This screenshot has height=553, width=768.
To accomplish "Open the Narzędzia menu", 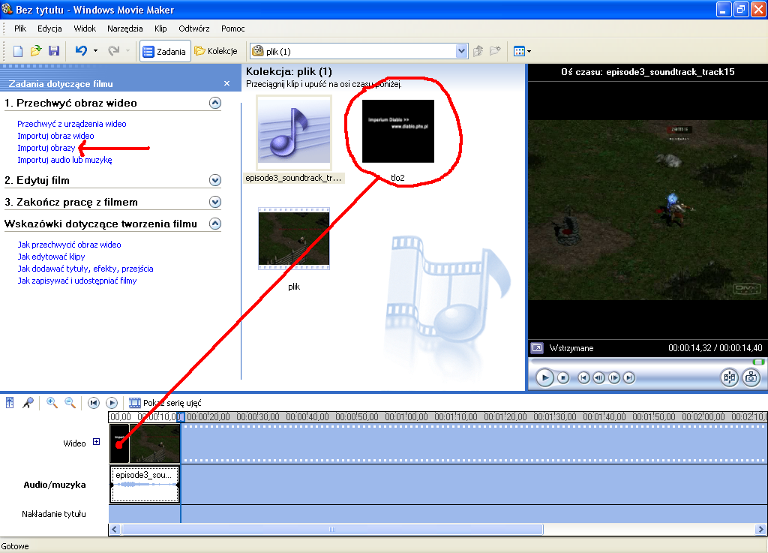I will click(124, 29).
